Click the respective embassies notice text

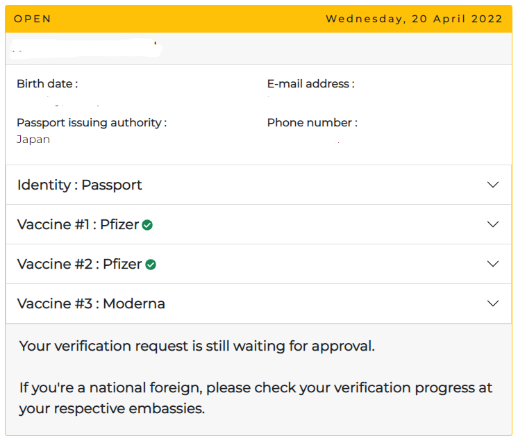pos(256,398)
